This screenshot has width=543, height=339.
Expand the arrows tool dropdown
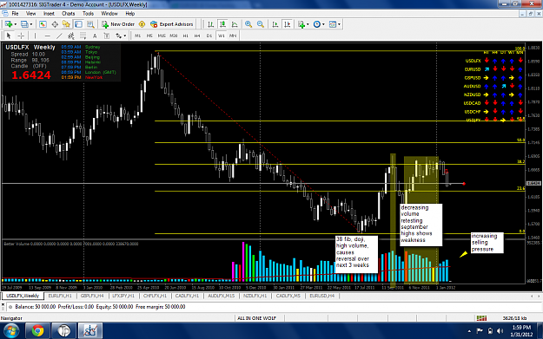click(125, 36)
